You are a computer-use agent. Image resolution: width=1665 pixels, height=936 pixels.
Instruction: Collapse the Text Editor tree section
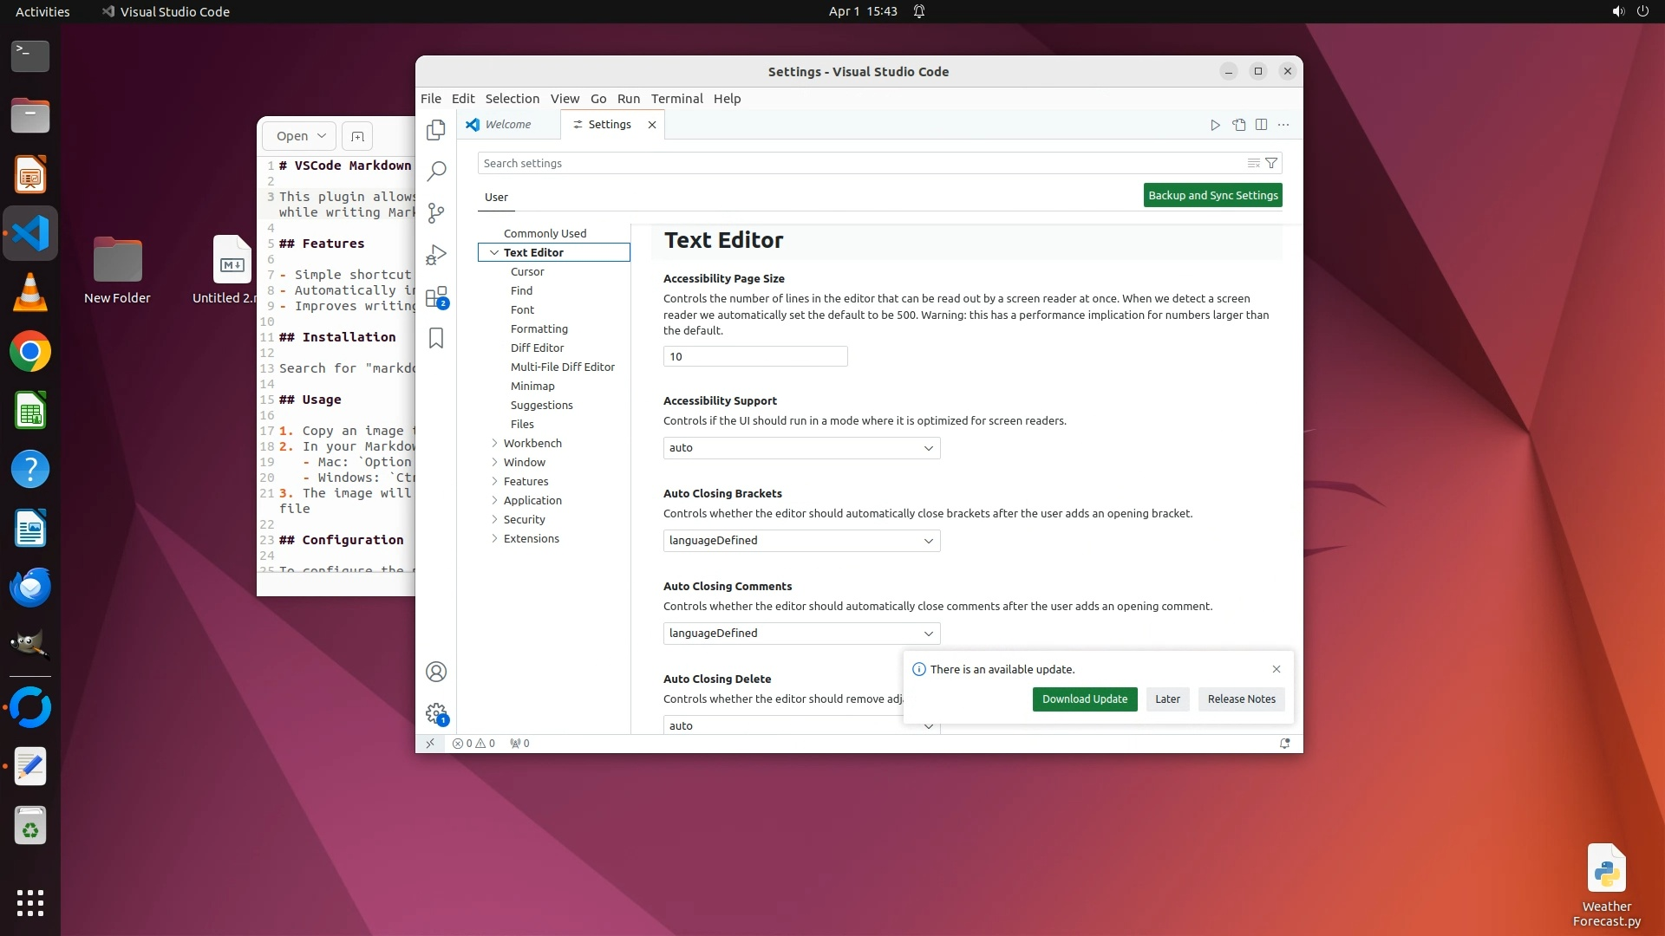(494, 252)
